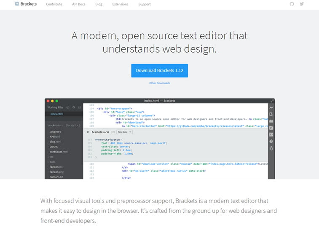Click Download Brackets 1.12 button

159,71
